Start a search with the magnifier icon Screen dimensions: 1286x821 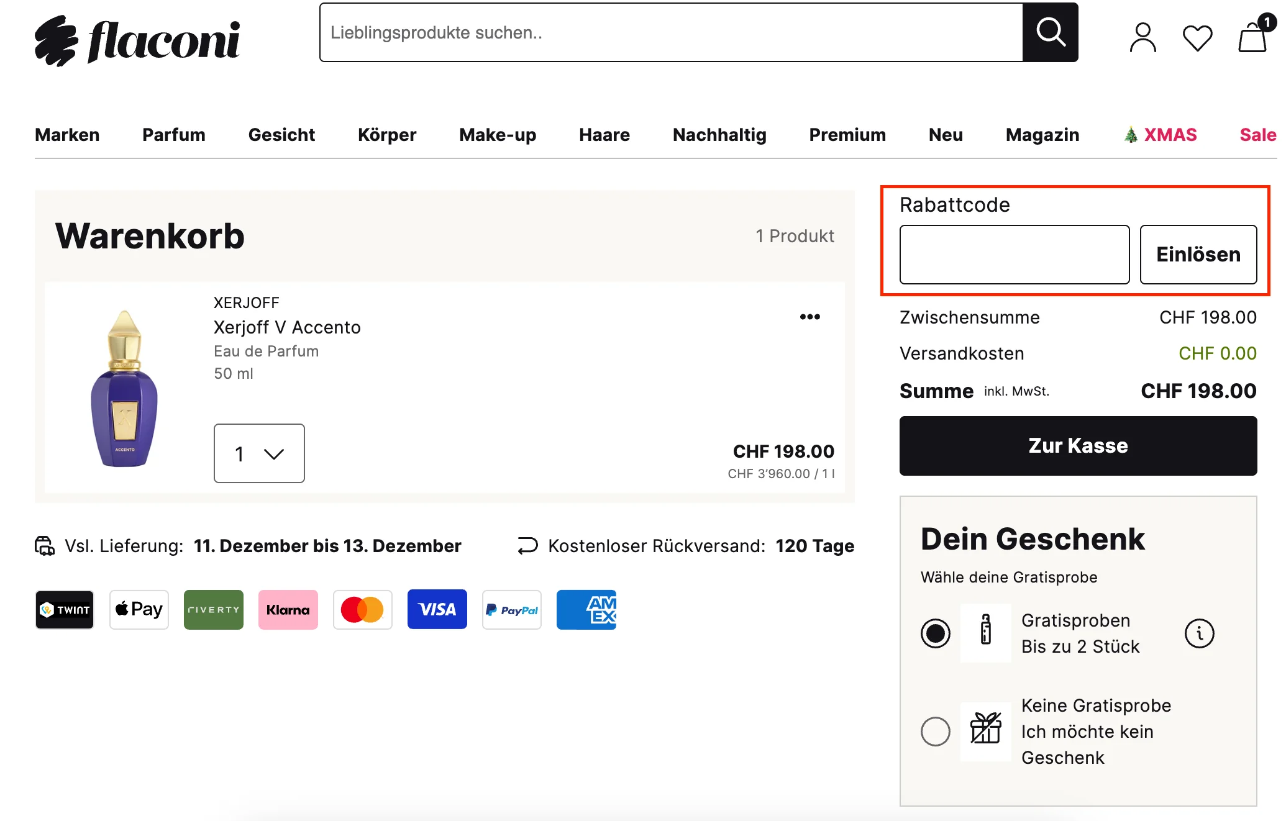pyautogui.click(x=1050, y=32)
